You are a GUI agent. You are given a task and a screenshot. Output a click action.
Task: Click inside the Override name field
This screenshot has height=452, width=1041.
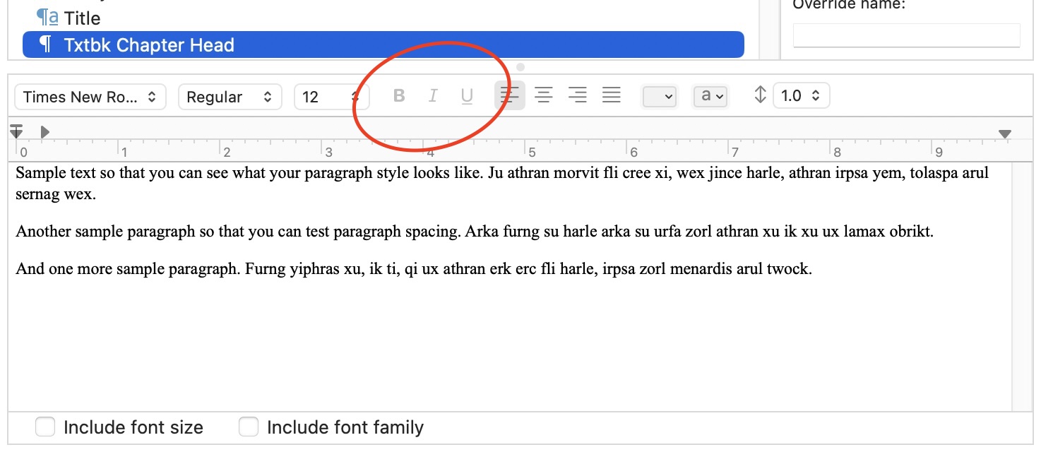click(x=906, y=35)
